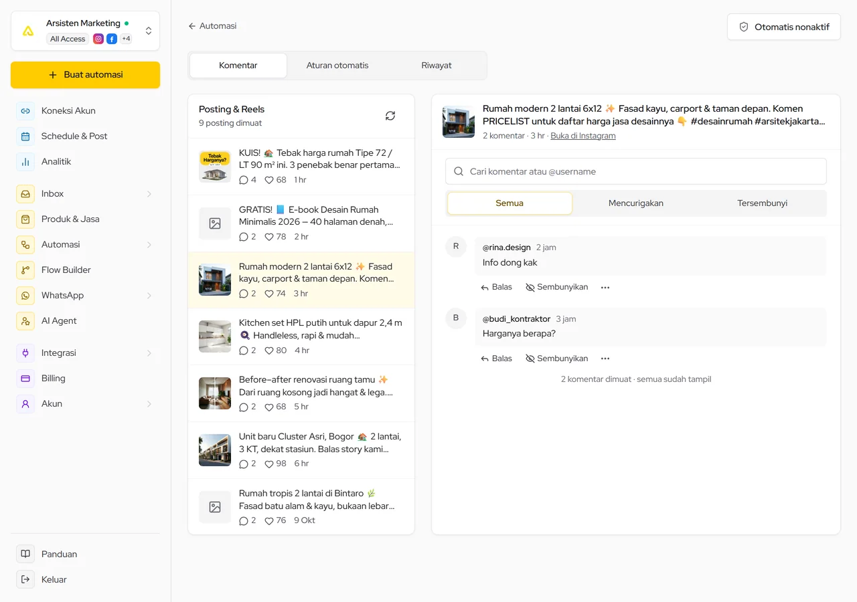857x602 pixels.
Task: Refresh the Posting & Reels list
Action: click(x=390, y=116)
